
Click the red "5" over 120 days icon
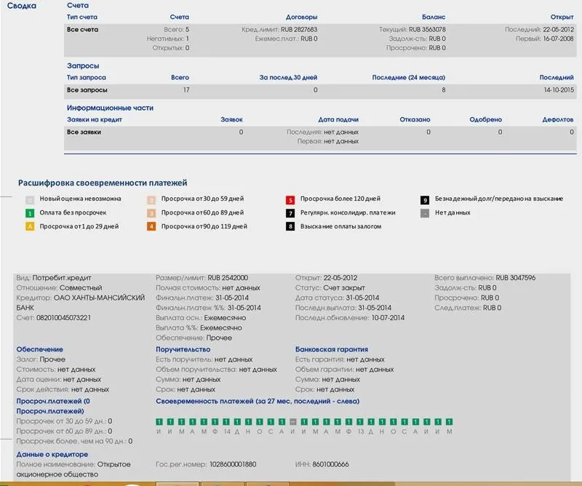tap(290, 199)
